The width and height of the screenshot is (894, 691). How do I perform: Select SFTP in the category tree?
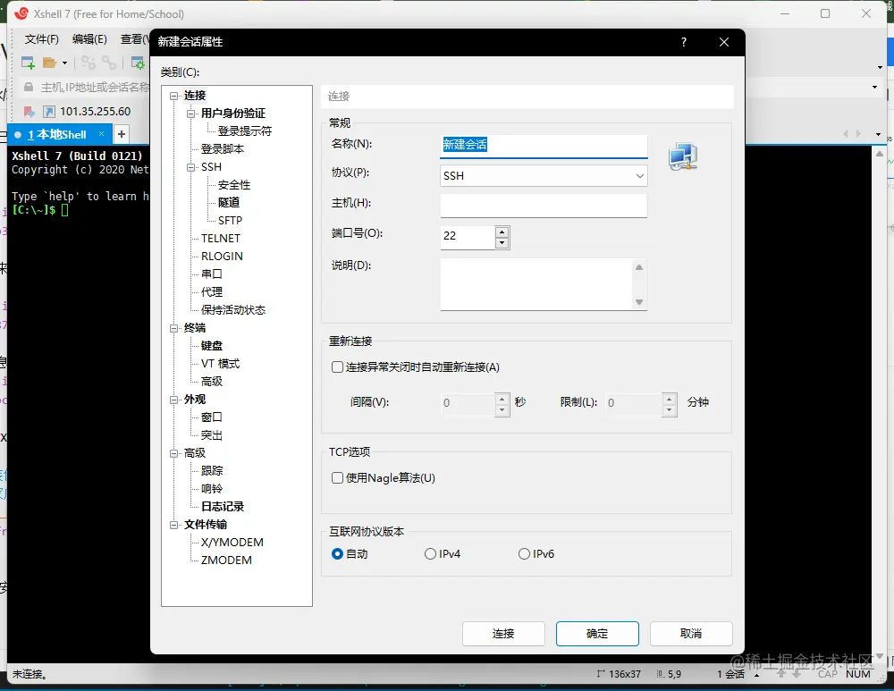231,221
